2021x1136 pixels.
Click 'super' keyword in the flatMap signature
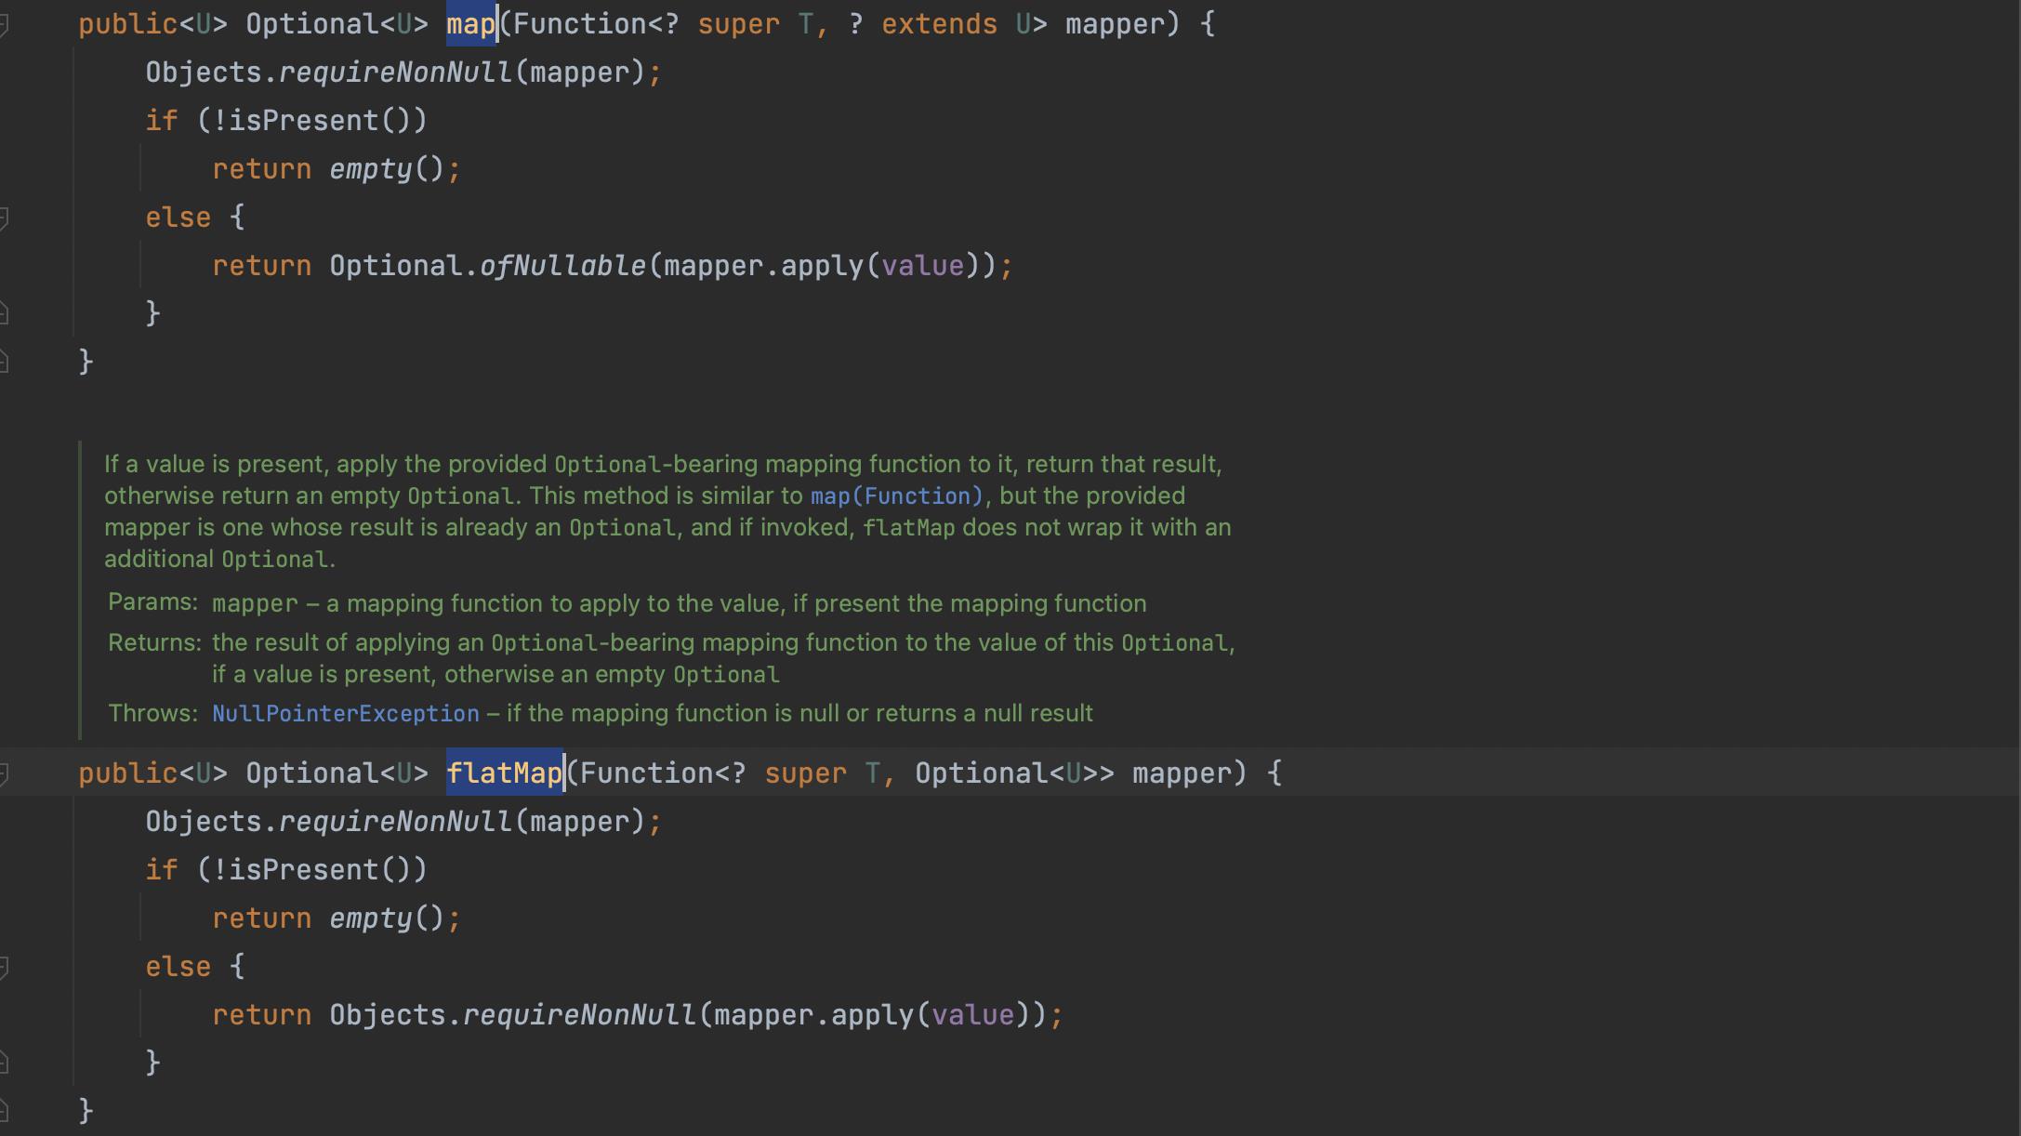[805, 773]
